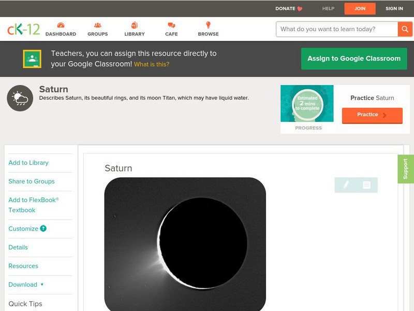The height and width of the screenshot is (311, 414).
Task: Click the Saturn eclipse image
Action: point(185,244)
